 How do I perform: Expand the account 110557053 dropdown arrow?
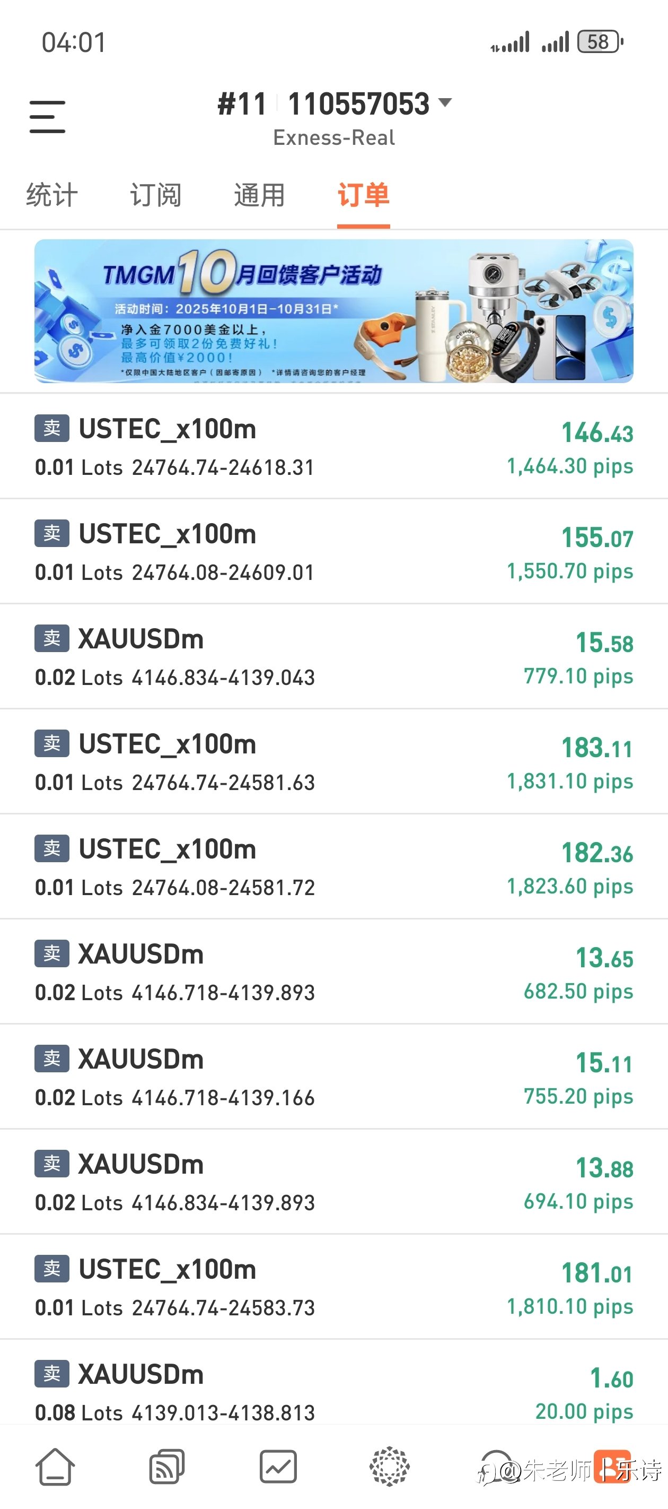tap(445, 103)
